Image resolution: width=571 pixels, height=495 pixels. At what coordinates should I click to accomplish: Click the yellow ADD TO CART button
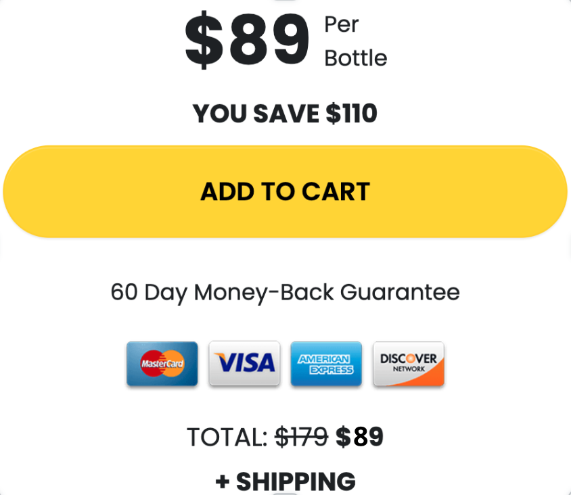click(x=285, y=191)
